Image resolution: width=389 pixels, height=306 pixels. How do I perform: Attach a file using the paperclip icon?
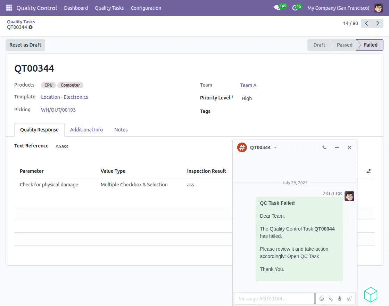pos(331,299)
